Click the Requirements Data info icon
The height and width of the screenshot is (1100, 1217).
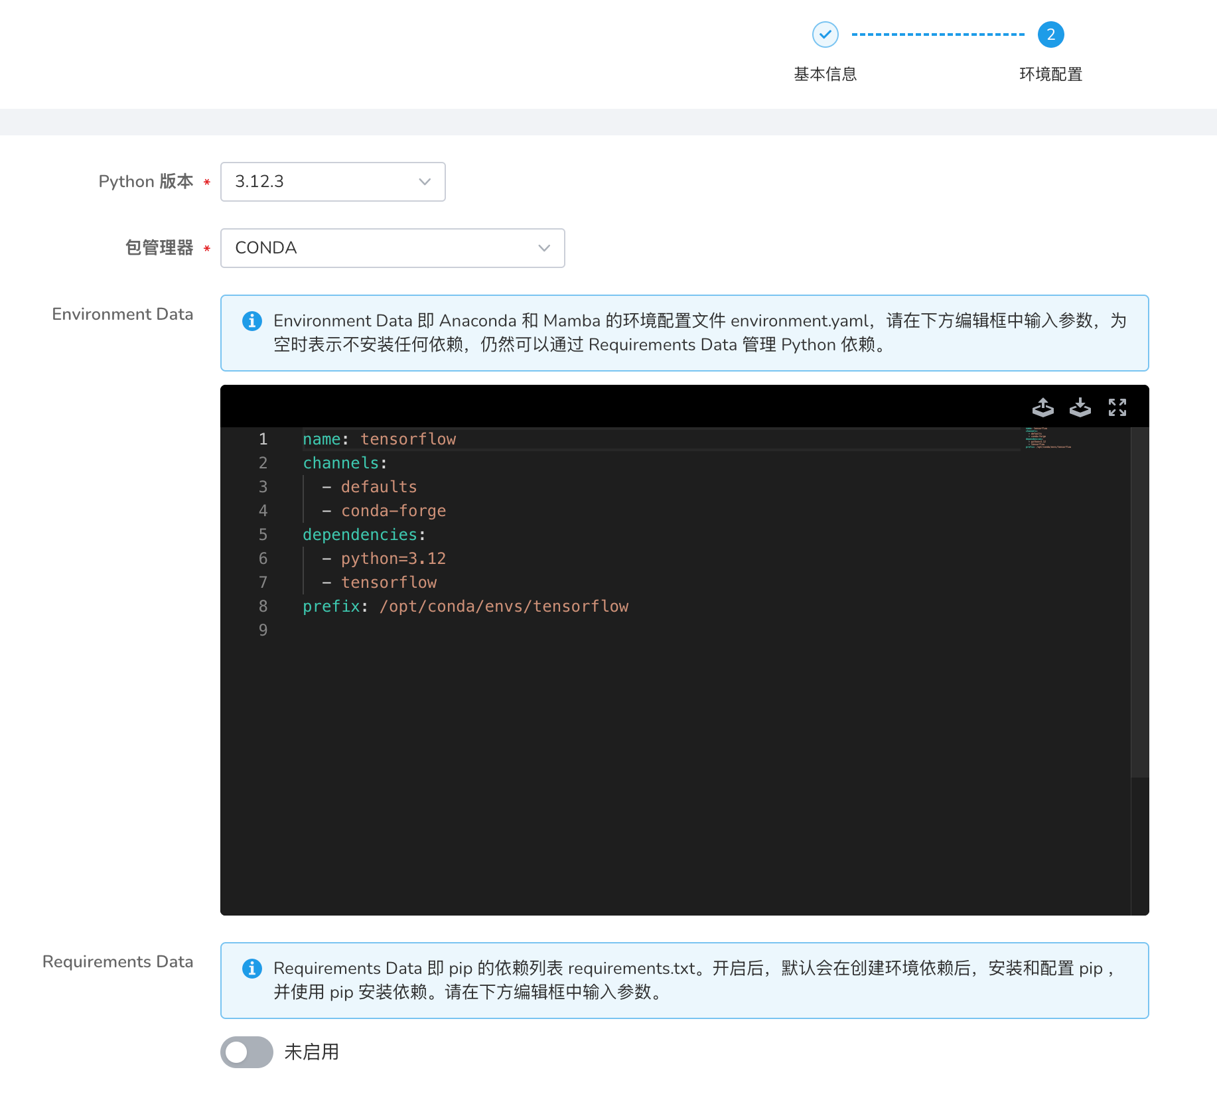click(251, 969)
